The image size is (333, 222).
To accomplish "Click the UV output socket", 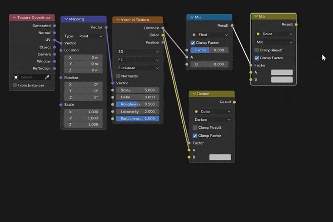I will pos(55,40).
